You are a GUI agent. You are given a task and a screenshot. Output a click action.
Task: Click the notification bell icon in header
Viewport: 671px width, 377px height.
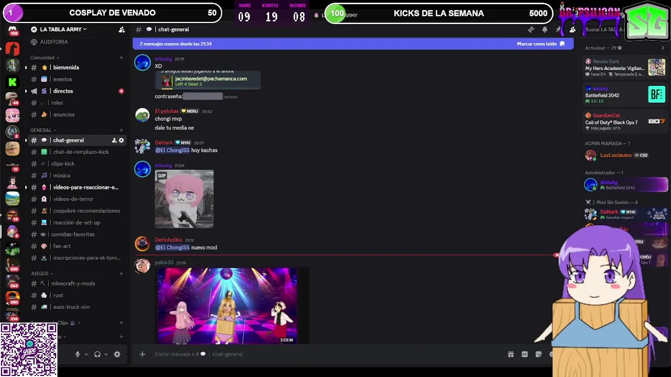click(545, 30)
